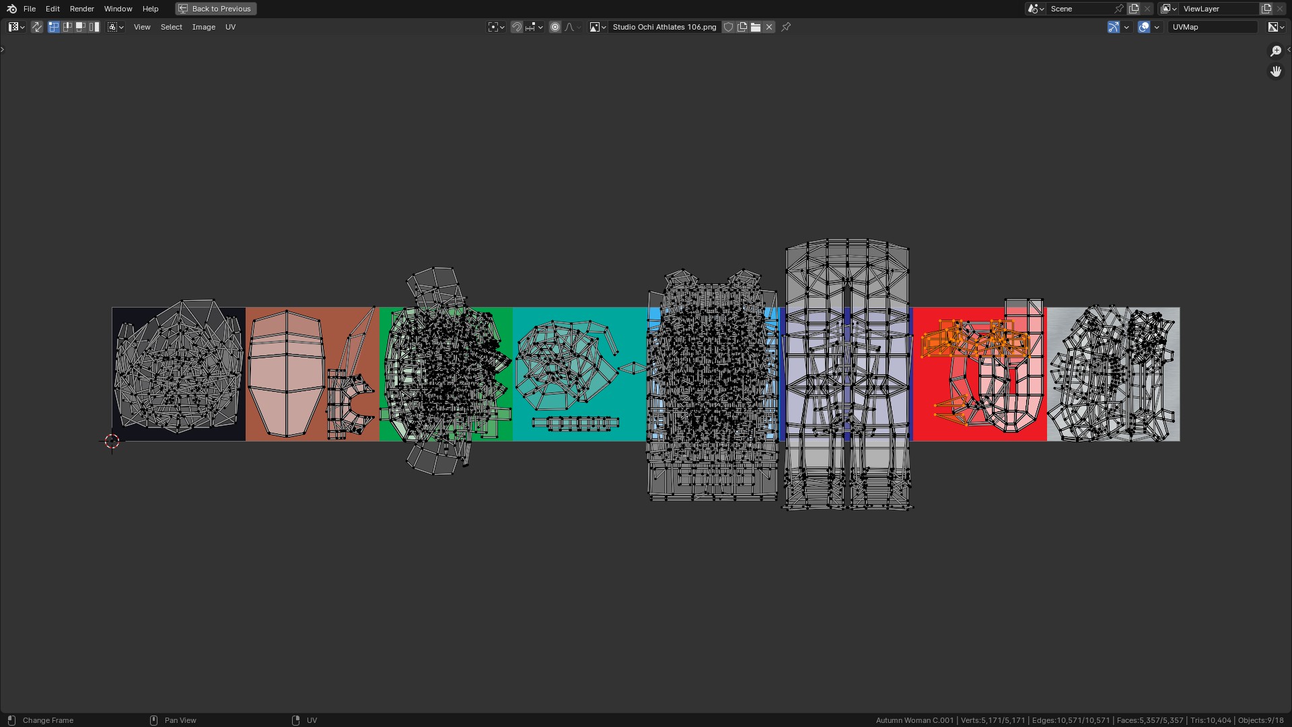Open the Render menu
Image resolution: width=1292 pixels, height=727 pixels.
click(x=81, y=9)
